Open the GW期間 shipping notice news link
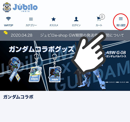 click(82, 35)
